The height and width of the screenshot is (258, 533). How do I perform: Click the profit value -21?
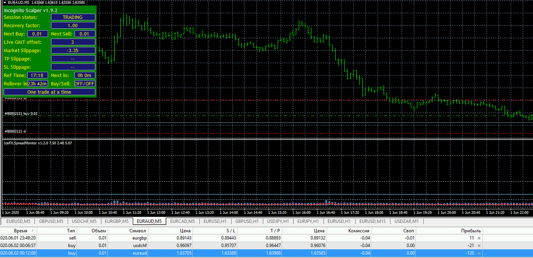(471, 246)
